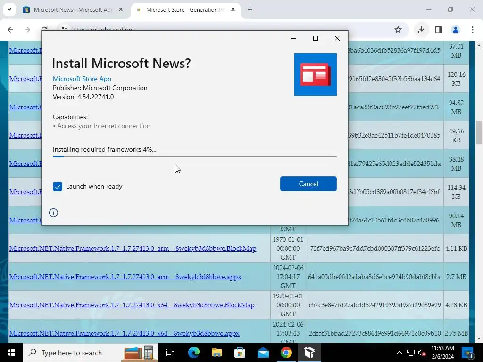Bookmark this page with the star
Viewport: 483px width, 362px height.
(x=398, y=30)
